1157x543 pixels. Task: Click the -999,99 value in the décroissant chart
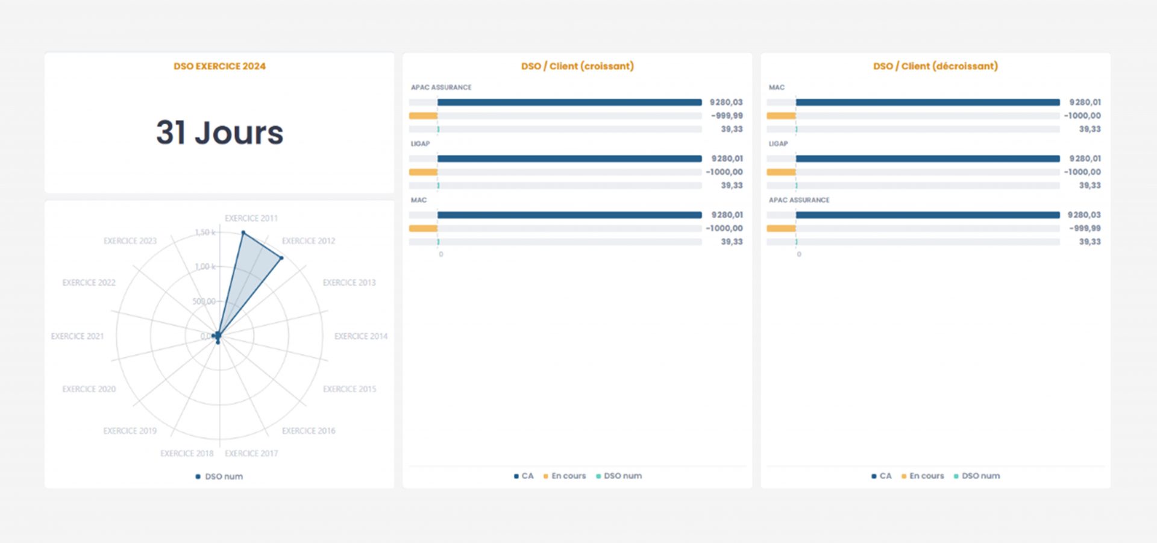[x=1085, y=228]
